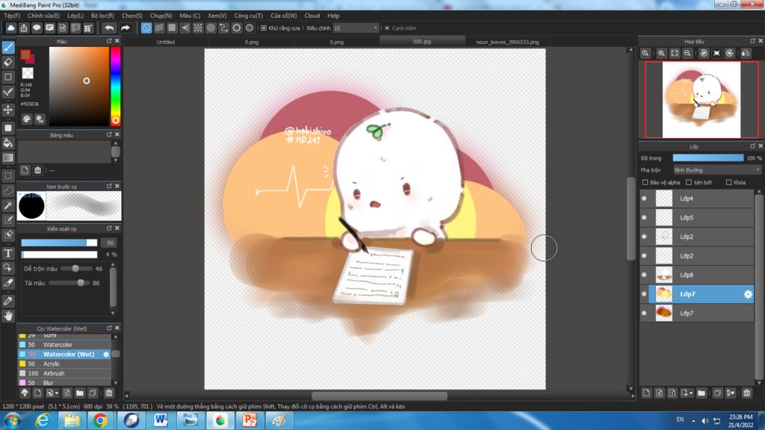765x430 pixels.
Task: Toggle Bảo vệ alpha checkbox
Action: [645, 182]
